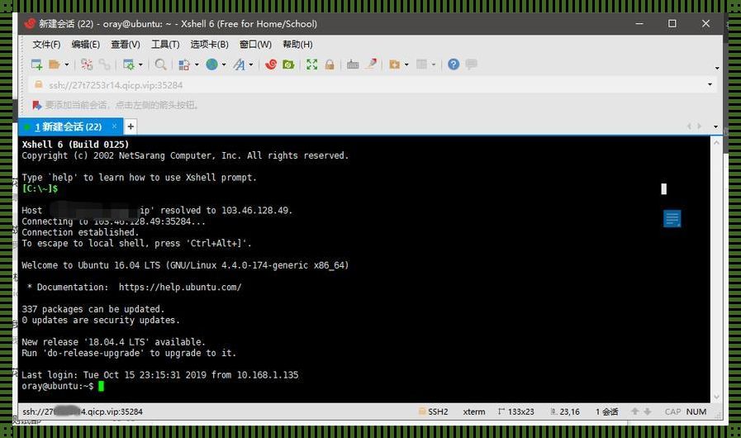Open the 选项卡(B) menu
Screen dimensions: 741x438
coord(209,45)
